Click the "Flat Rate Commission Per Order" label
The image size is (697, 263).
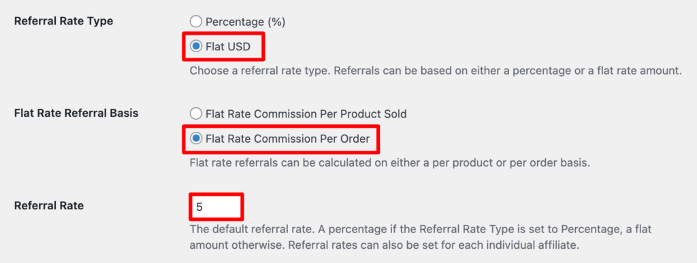click(288, 139)
